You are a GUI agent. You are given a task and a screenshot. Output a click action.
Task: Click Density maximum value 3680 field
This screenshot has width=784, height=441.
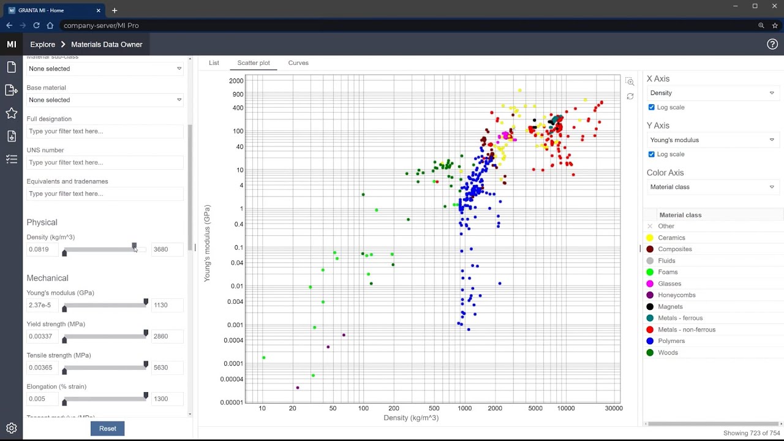167,249
